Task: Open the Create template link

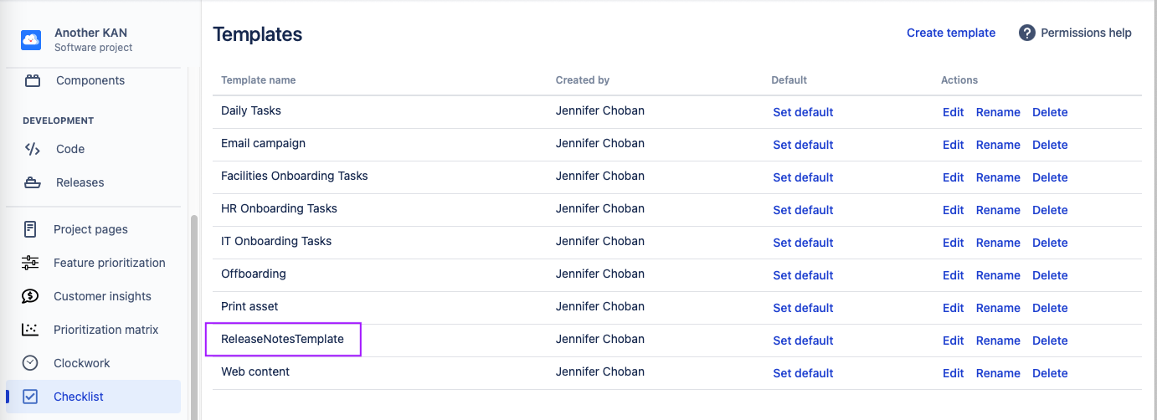Action: (951, 33)
